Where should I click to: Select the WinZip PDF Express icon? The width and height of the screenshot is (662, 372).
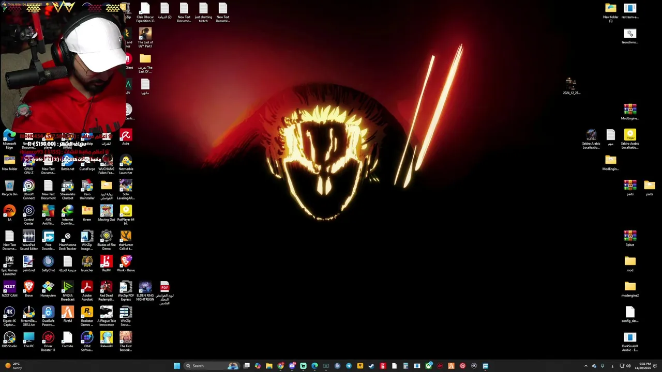pos(126,291)
